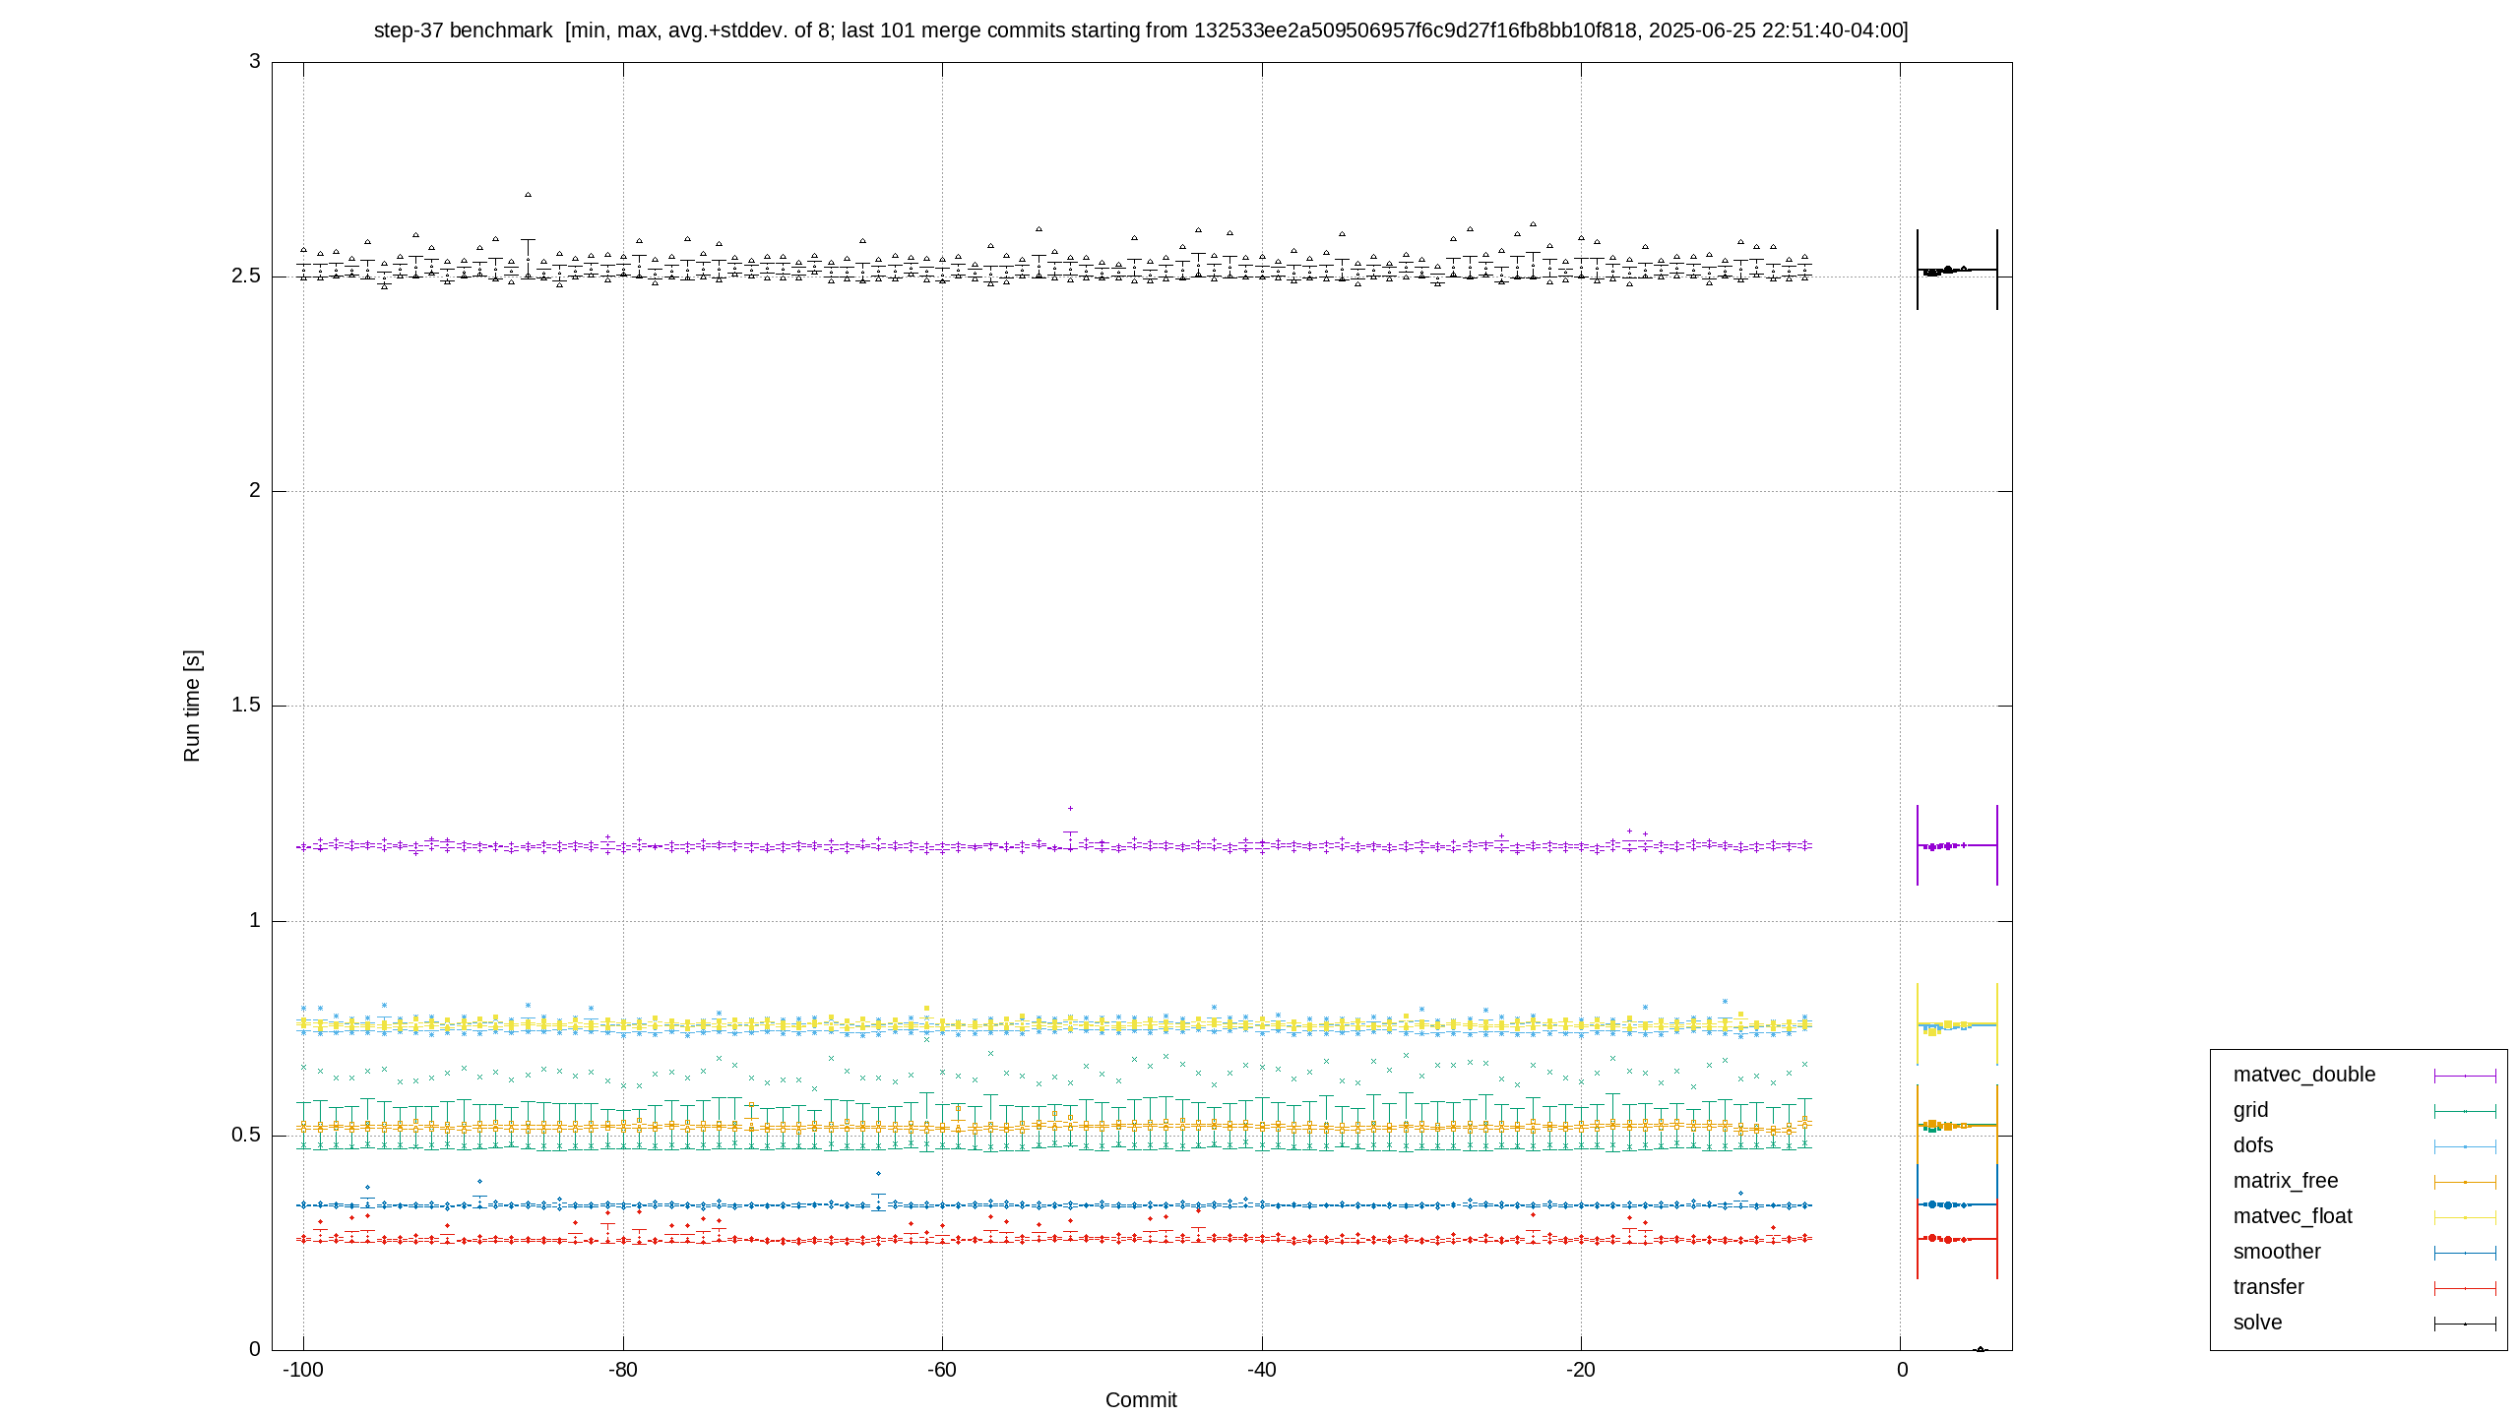The image size is (2520, 1417).
Task: Click the -100 tick label on x-axis
Action: 303,1371
